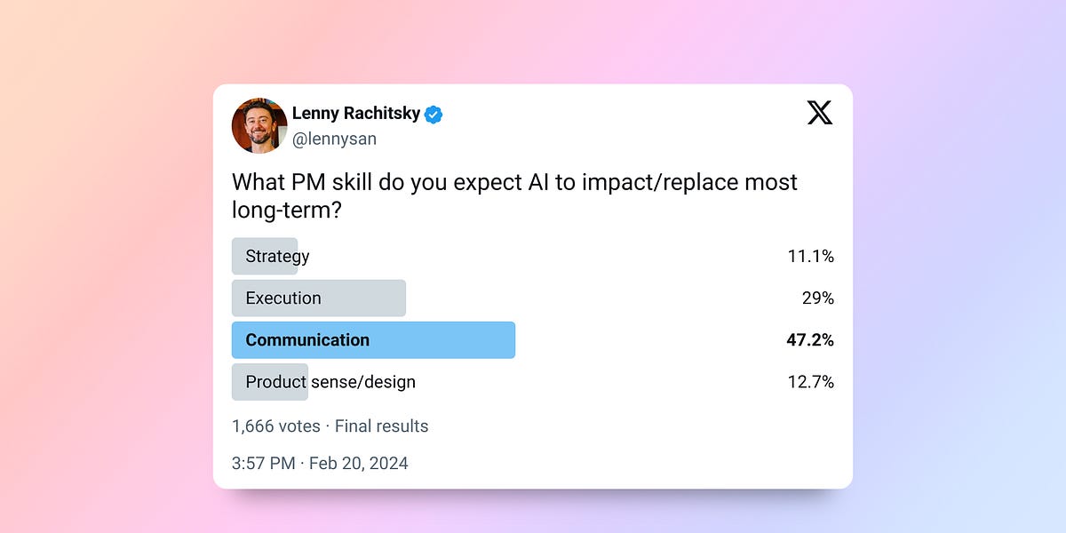Open the 3:57 PM timestamp link
This screenshot has height=533, width=1066.
click(265, 463)
